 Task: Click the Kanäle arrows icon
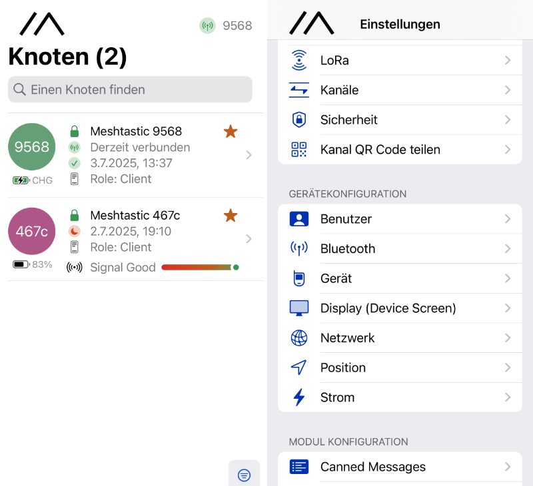tap(298, 90)
